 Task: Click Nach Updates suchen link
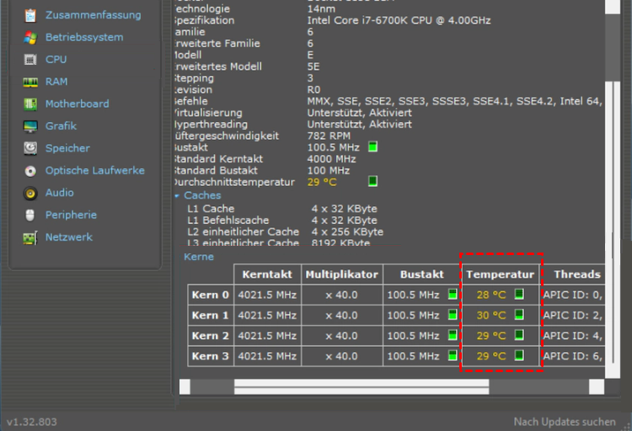click(565, 422)
